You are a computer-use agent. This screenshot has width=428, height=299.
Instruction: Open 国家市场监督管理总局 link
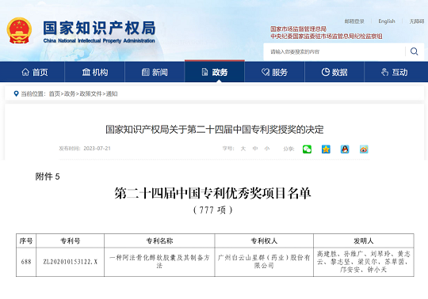pyautogui.click(x=298, y=28)
